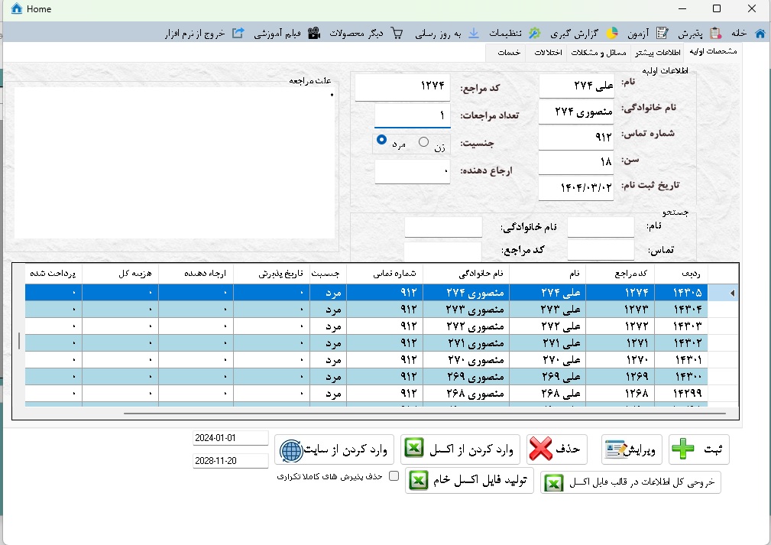Click the وارد کردن از سایت button
771x545 pixels.
[x=335, y=450]
